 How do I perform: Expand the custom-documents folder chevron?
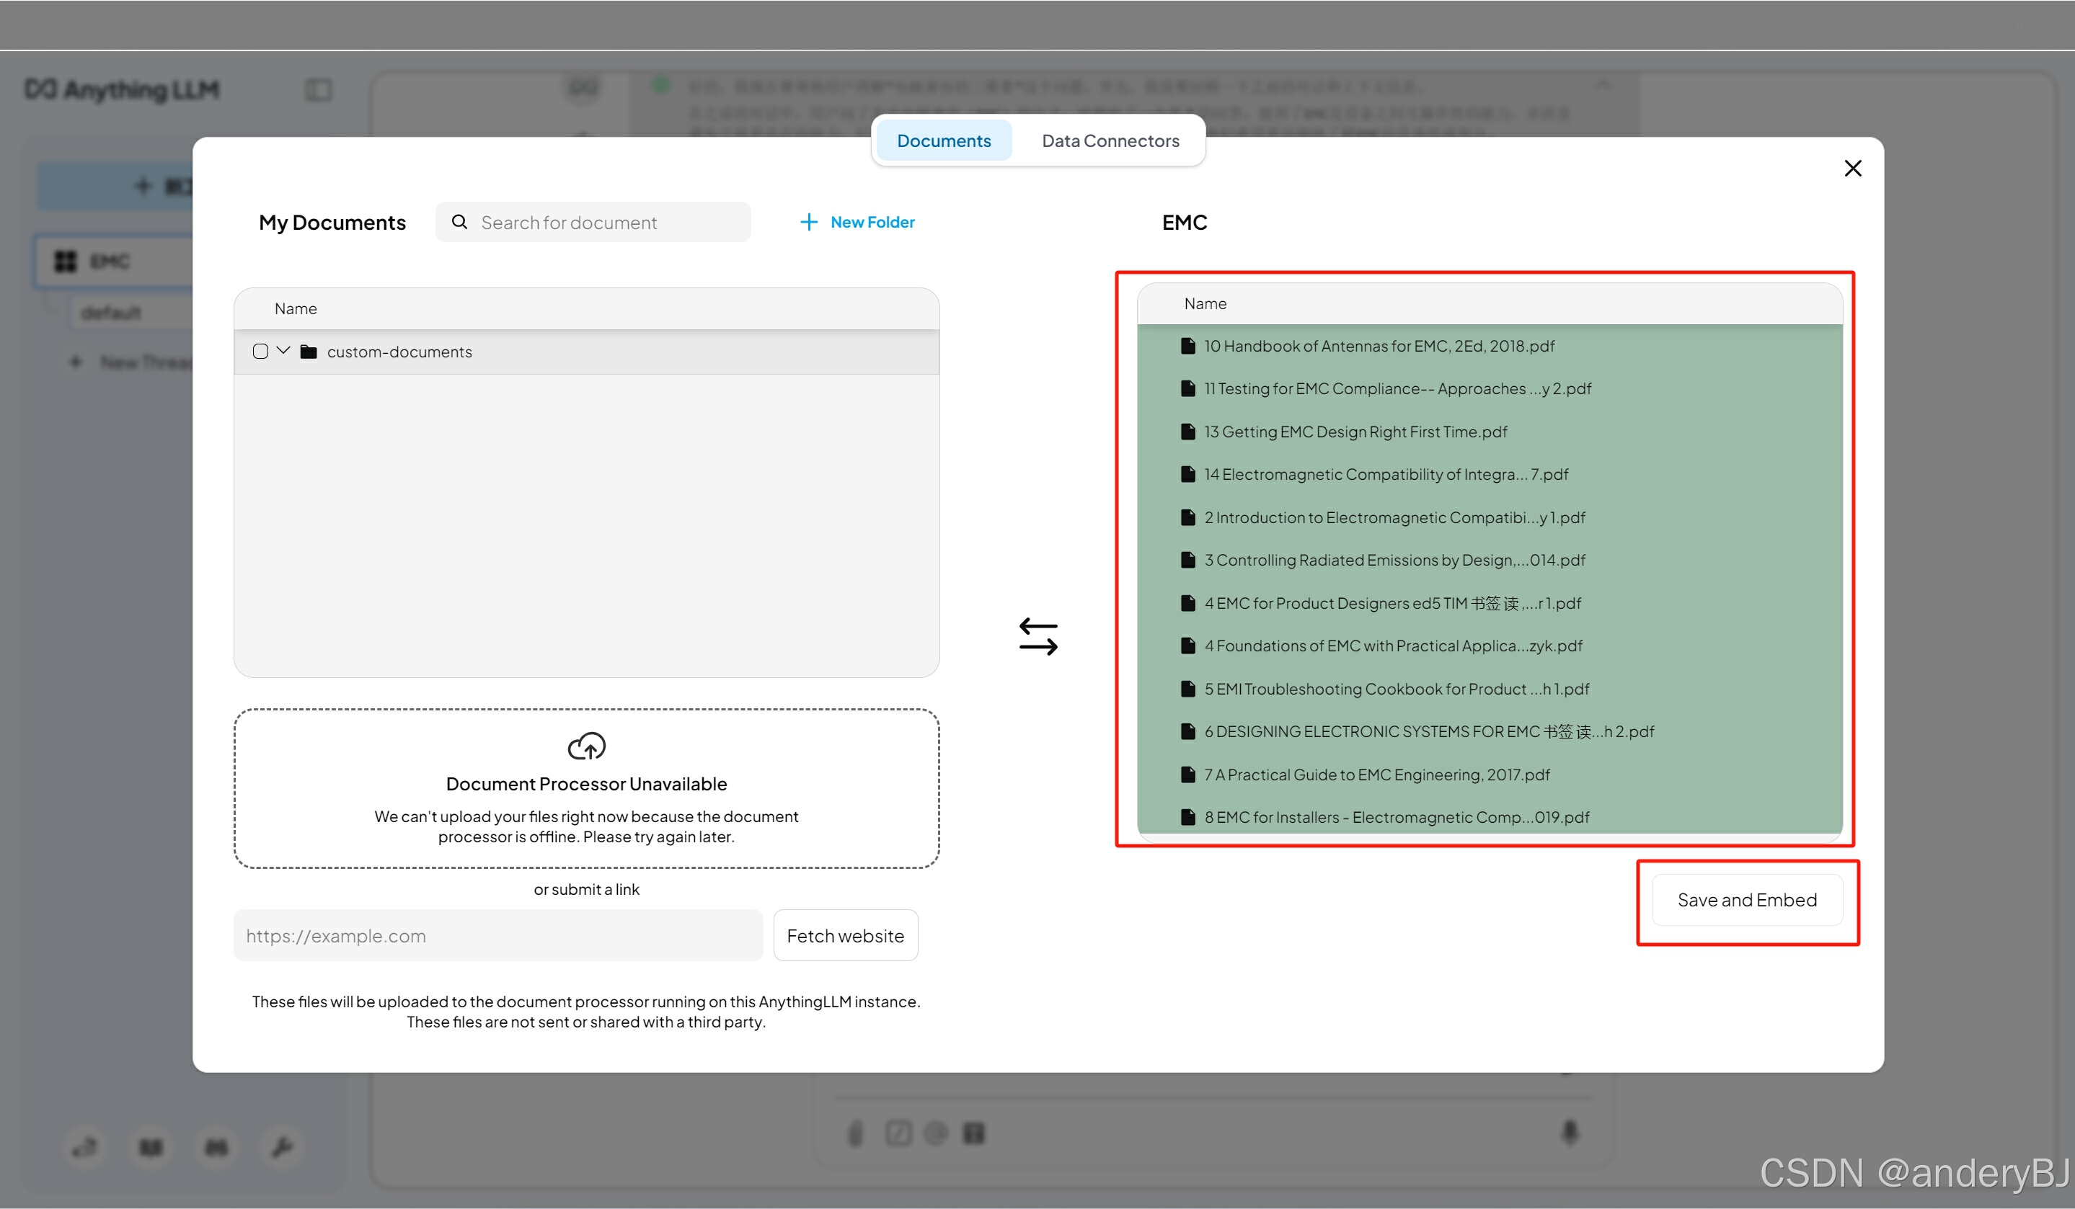coord(283,351)
